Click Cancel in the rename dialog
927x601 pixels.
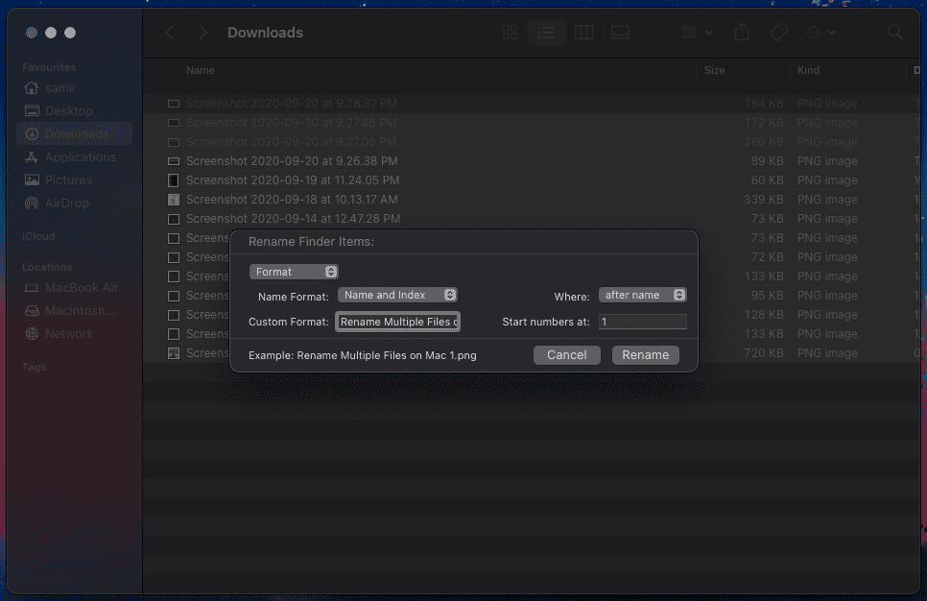(x=566, y=354)
